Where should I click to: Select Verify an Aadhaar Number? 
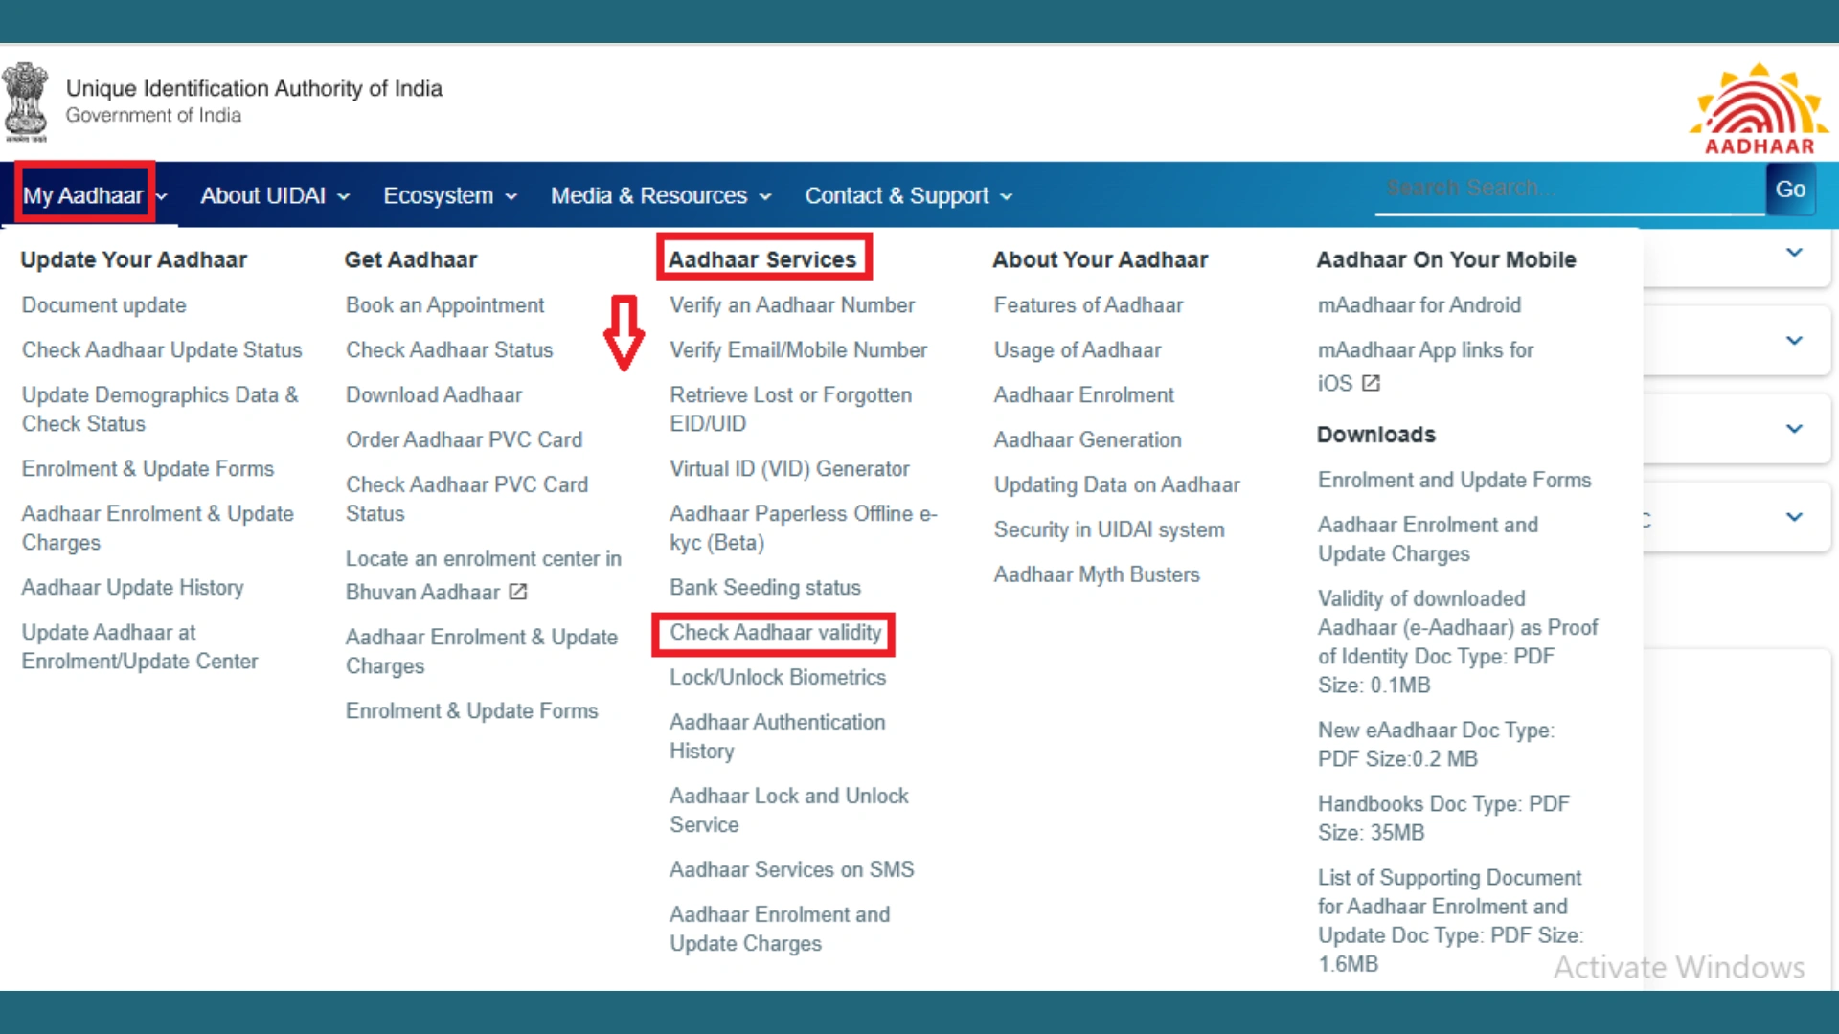pyautogui.click(x=792, y=305)
